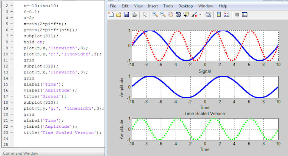
Task: Toggle breakpoint at line 19
Action: tap(11, 108)
